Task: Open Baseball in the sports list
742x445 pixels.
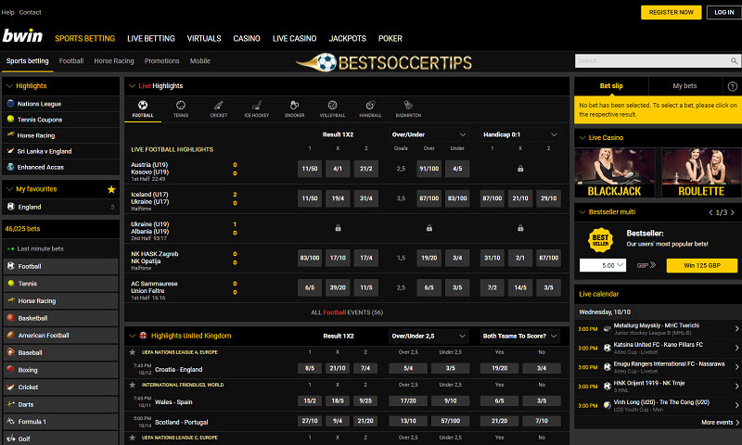Action: [60, 353]
